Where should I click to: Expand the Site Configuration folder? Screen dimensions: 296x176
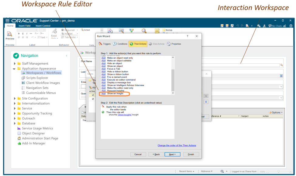(15, 98)
